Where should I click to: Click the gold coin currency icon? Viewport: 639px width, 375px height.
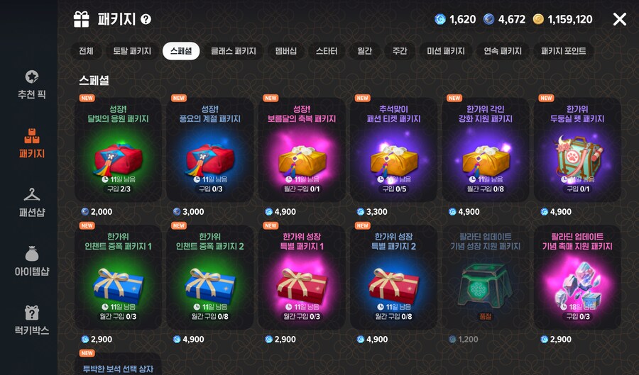[538, 19]
